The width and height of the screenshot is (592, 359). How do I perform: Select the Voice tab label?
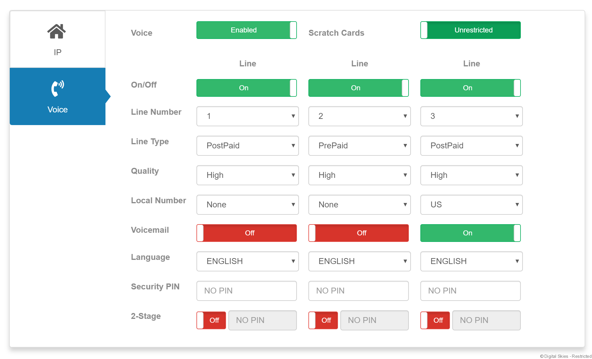pos(58,109)
